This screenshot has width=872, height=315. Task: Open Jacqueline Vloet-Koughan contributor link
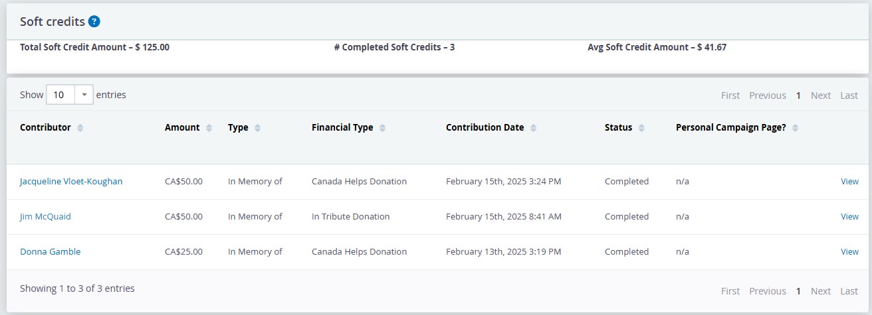71,181
